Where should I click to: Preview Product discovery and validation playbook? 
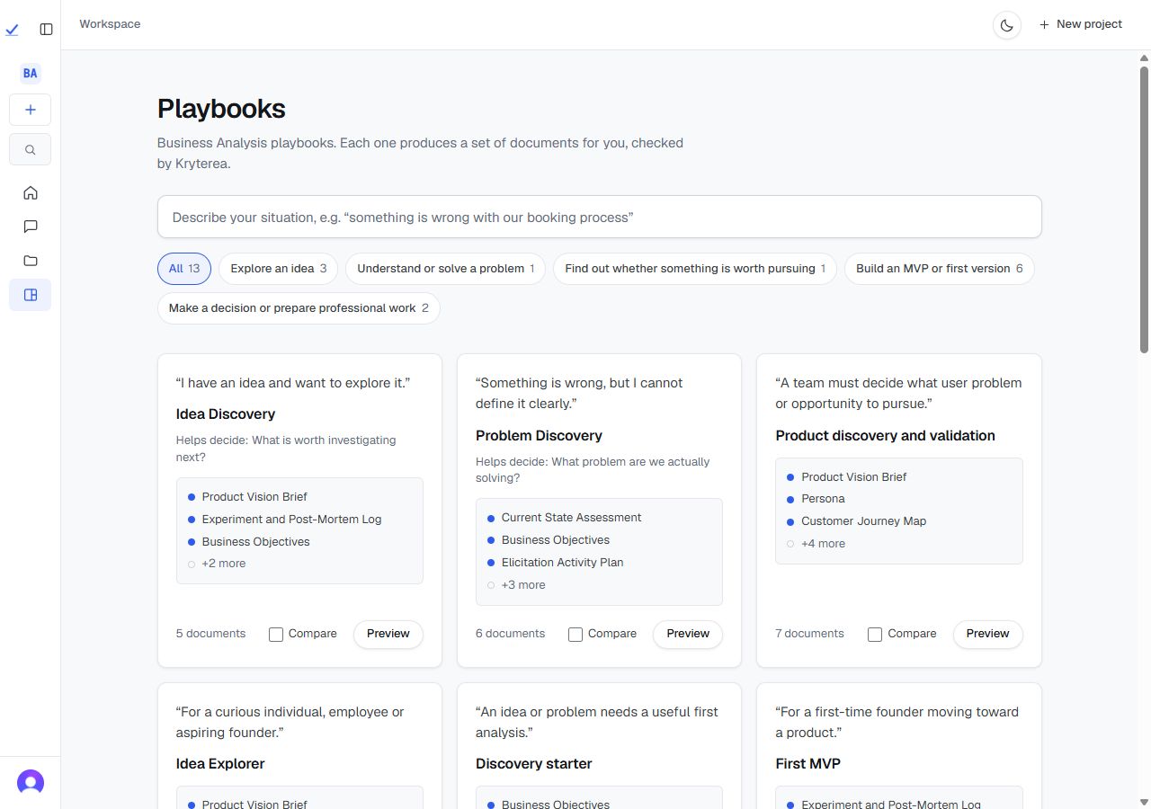987,634
